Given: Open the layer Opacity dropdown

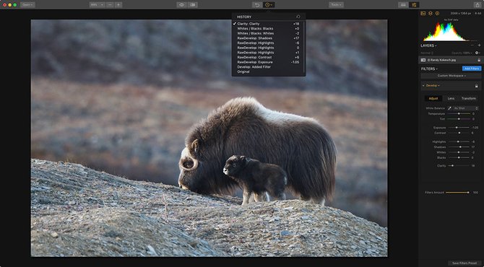Looking at the screenshot, I should point(462,53).
